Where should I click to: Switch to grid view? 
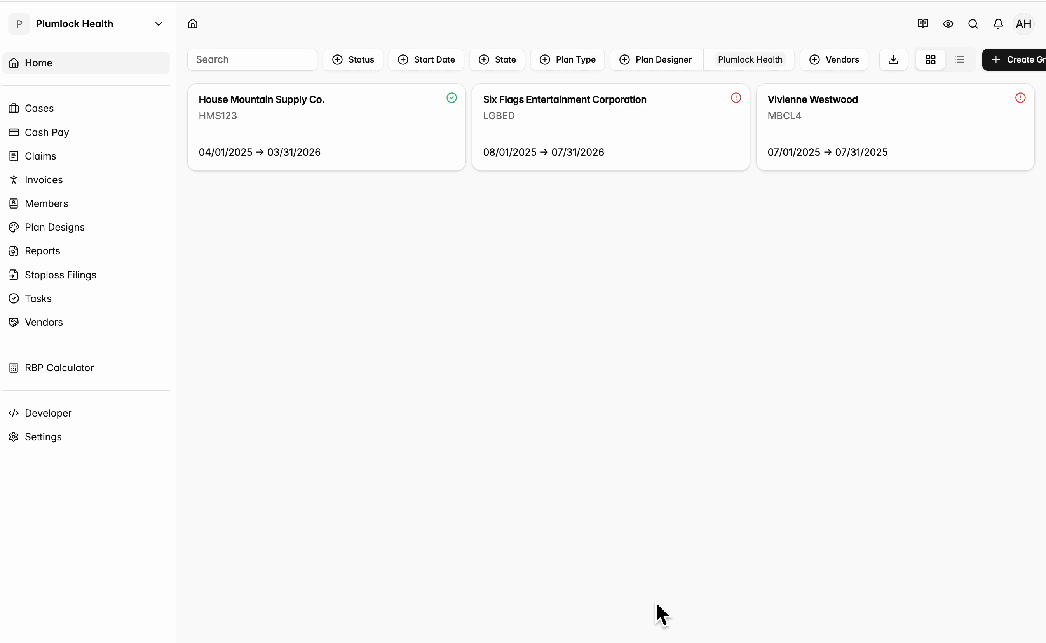[930, 59]
